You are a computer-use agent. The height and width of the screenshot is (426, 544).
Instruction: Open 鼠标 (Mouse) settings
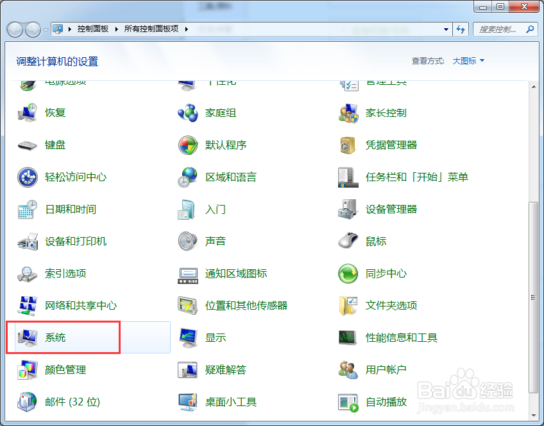point(375,241)
